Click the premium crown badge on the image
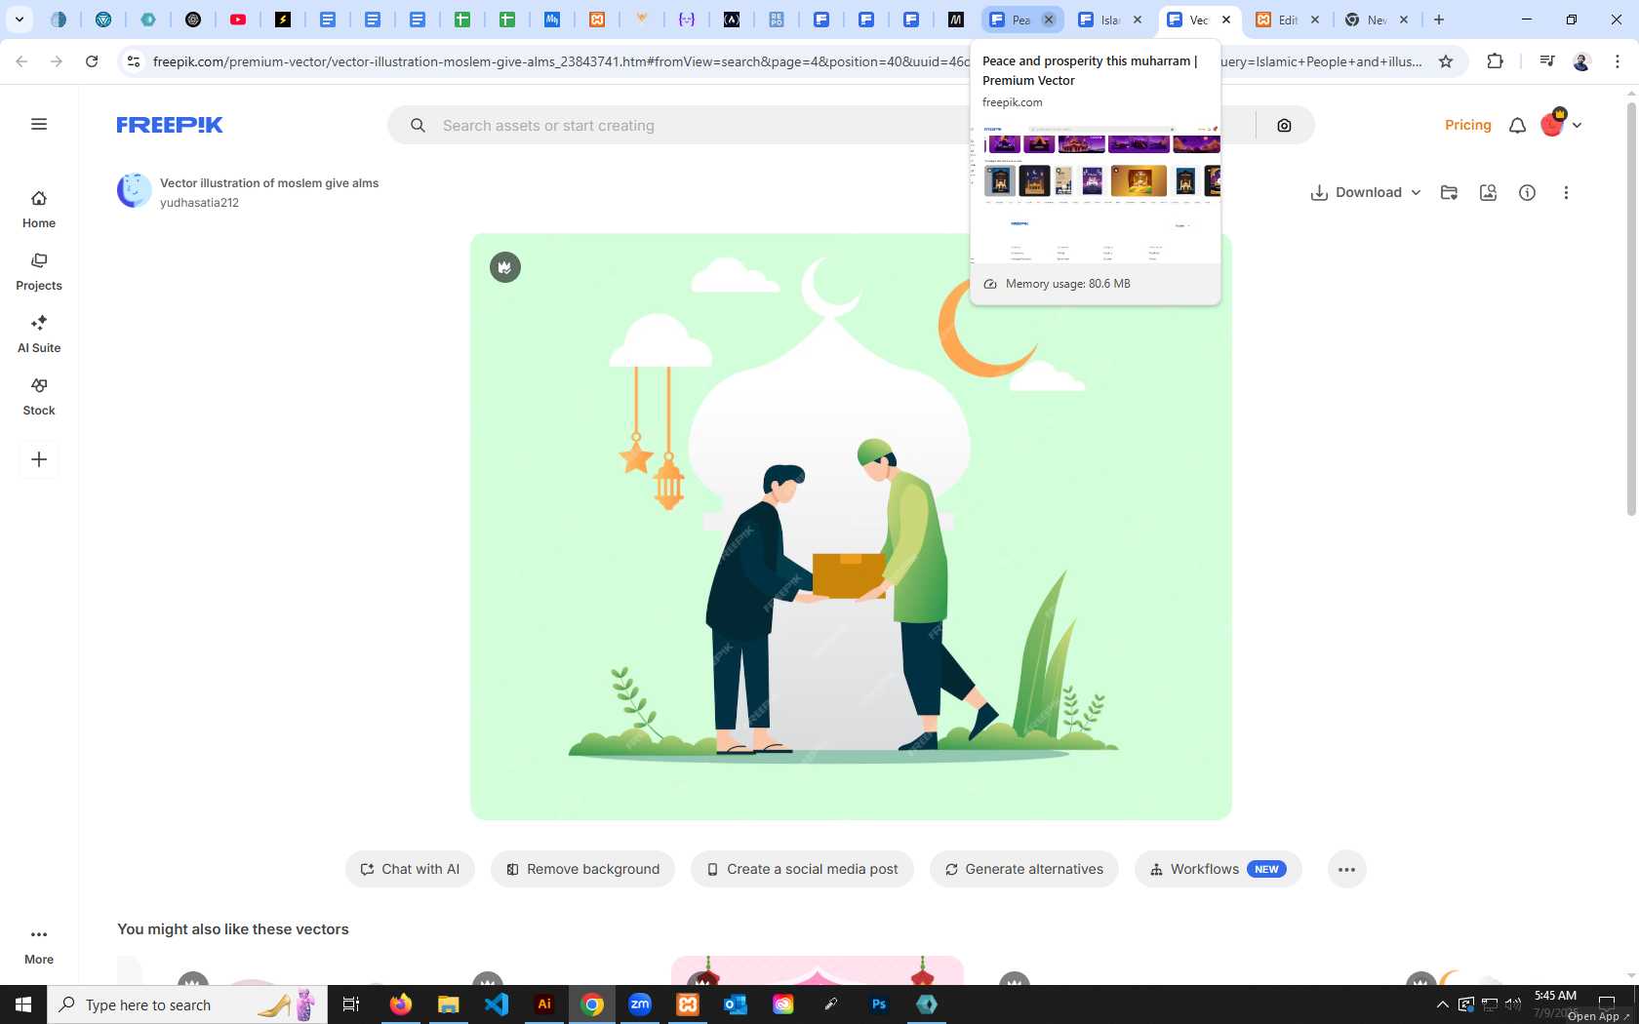Screen dimensions: 1639x1024 pyautogui.click(x=505, y=266)
